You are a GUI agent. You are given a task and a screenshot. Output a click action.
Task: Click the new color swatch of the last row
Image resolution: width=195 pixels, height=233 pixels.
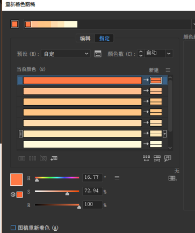point(156,144)
